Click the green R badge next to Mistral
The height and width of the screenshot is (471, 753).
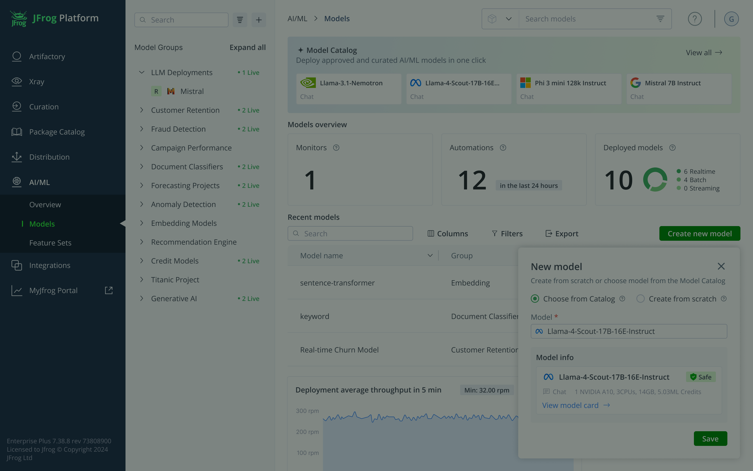(156, 91)
